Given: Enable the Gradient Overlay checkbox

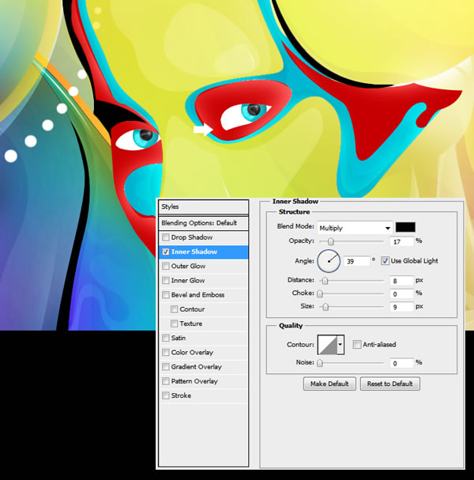Looking at the screenshot, I should 165,367.
